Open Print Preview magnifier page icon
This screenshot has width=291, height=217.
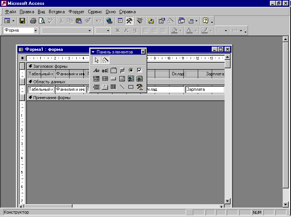(42, 21)
